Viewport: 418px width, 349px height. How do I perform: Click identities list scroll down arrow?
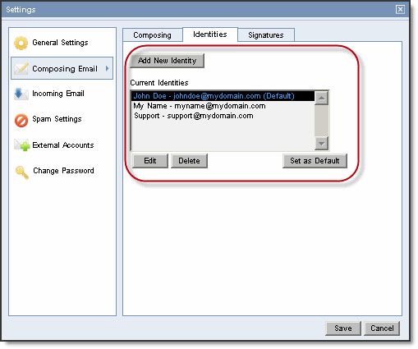[x=321, y=144]
